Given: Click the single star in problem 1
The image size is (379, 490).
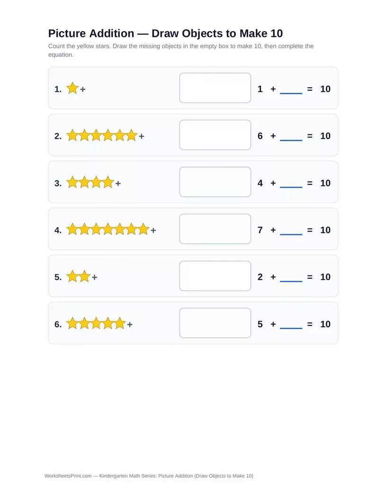Looking at the screenshot, I should [72, 88].
